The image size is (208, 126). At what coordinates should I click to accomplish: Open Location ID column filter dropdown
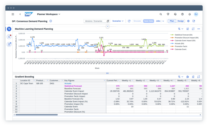[x=34, y=81]
